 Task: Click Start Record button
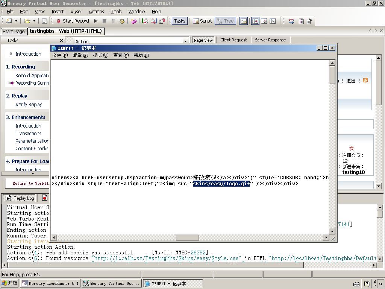pos(73,21)
